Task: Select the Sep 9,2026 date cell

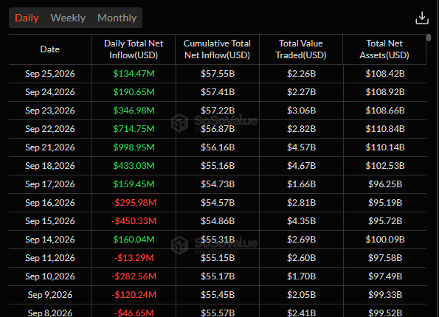Action: (x=50, y=295)
